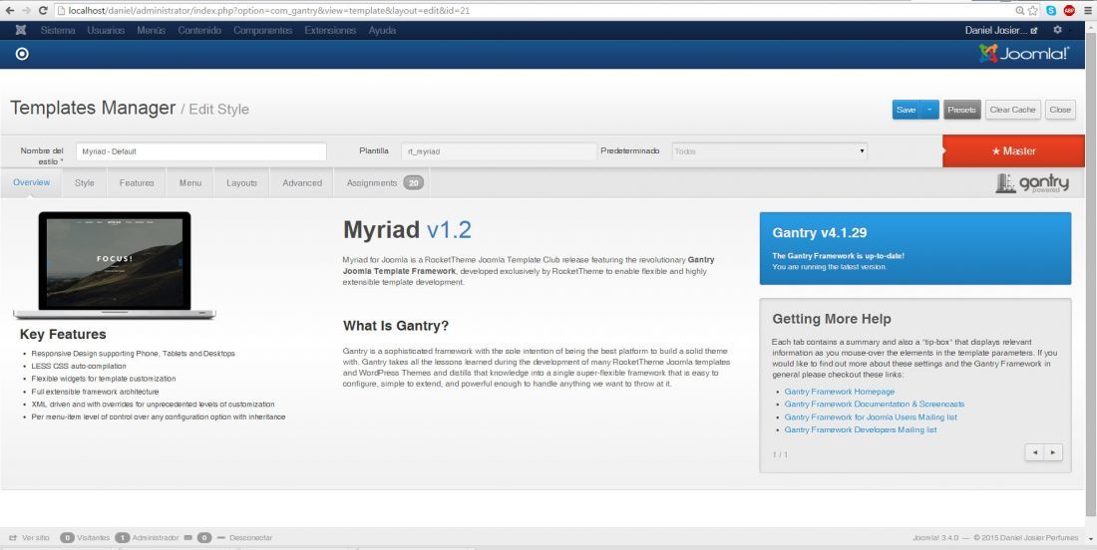This screenshot has width=1097, height=550.
Task: Show next tip with right arrow
Action: point(1053,452)
